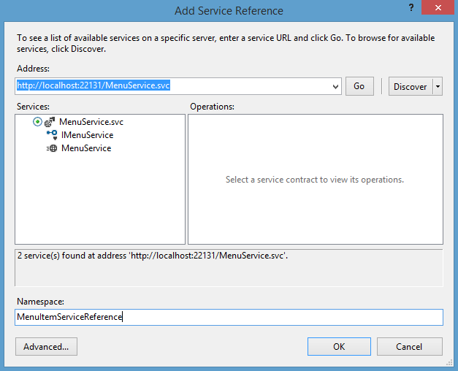Focus the Namespace text field
The image size is (458, 371).
click(x=229, y=317)
